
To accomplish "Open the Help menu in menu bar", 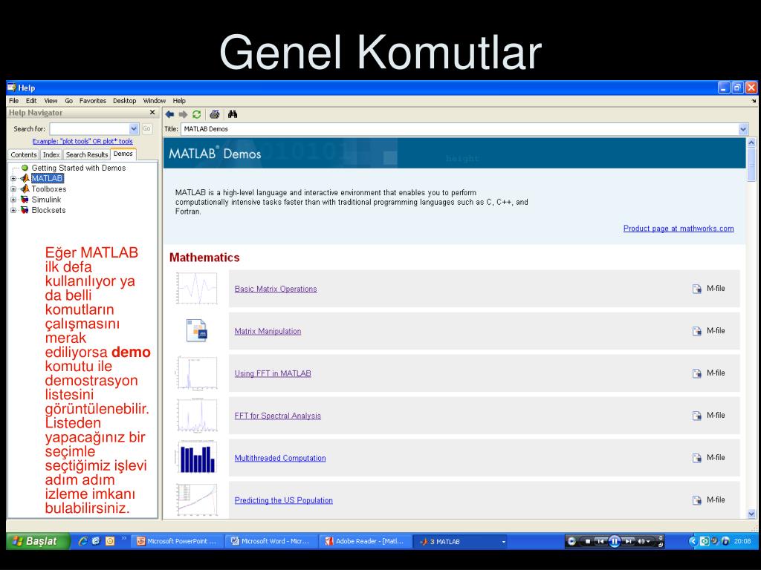I will click(x=179, y=101).
